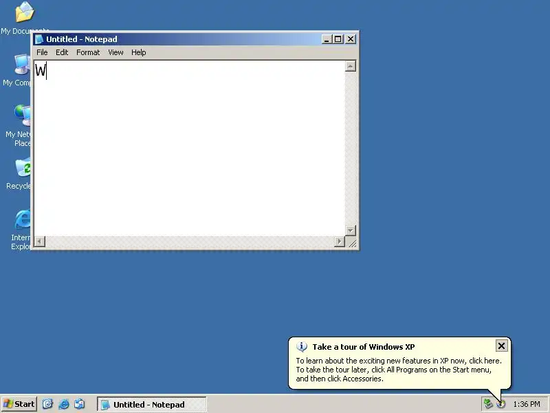Click the horizontal scrollbar right arrow
Viewport: 550px width, 413px height.
coord(339,242)
